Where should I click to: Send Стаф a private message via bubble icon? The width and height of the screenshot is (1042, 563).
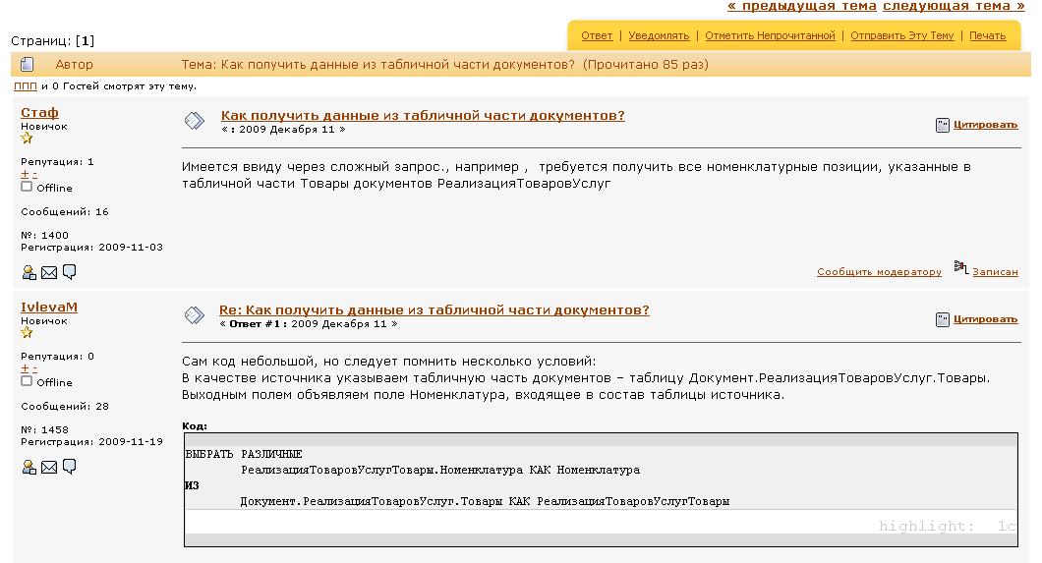pos(69,271)
